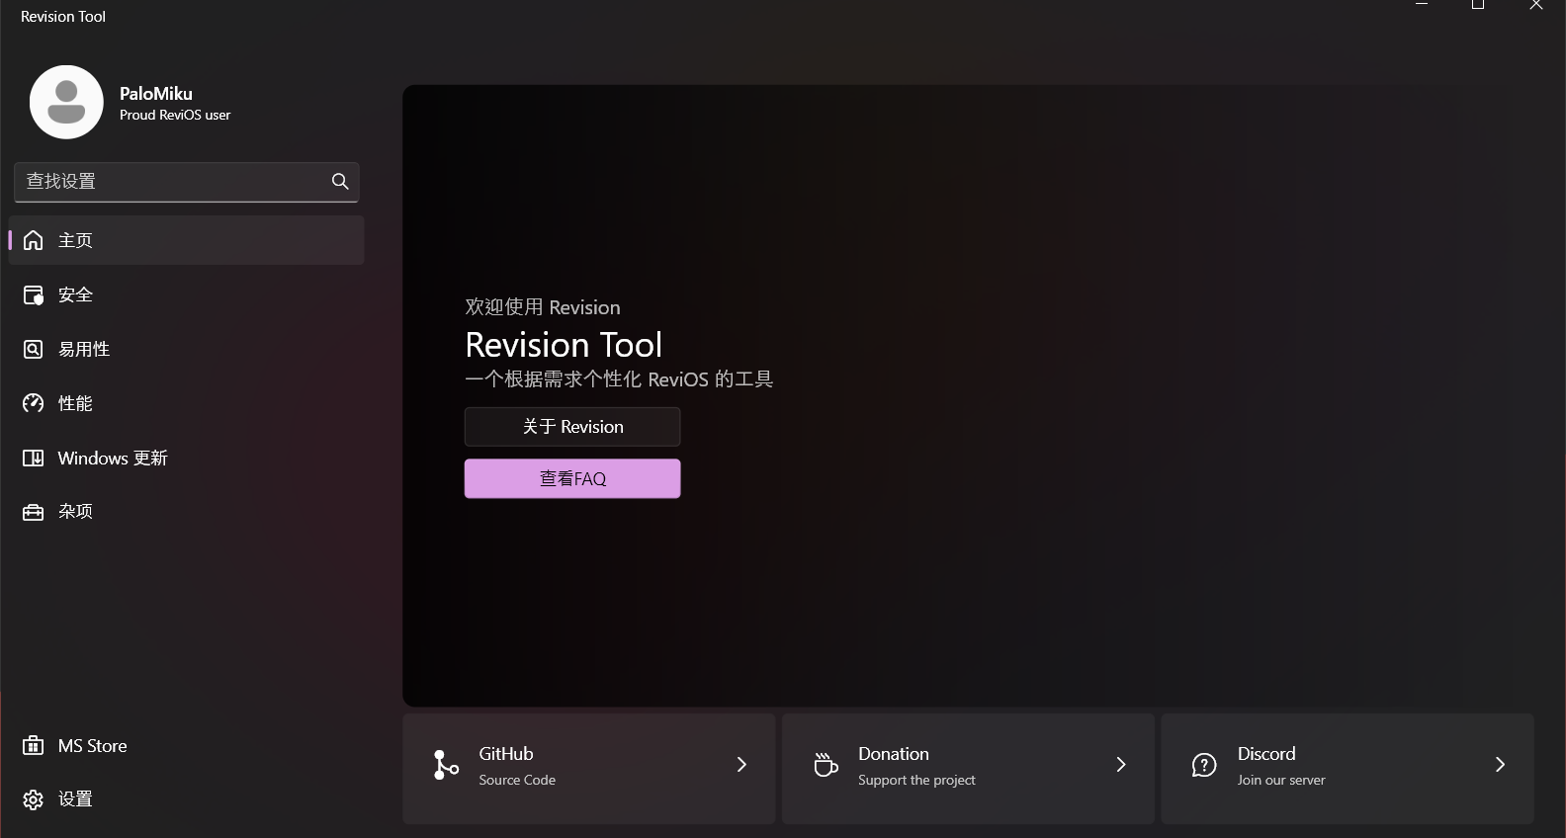Click the Join our server subtitle
Viewport: 1566px width, 838px height.
pyautogui.click(x=1281, y=780)
